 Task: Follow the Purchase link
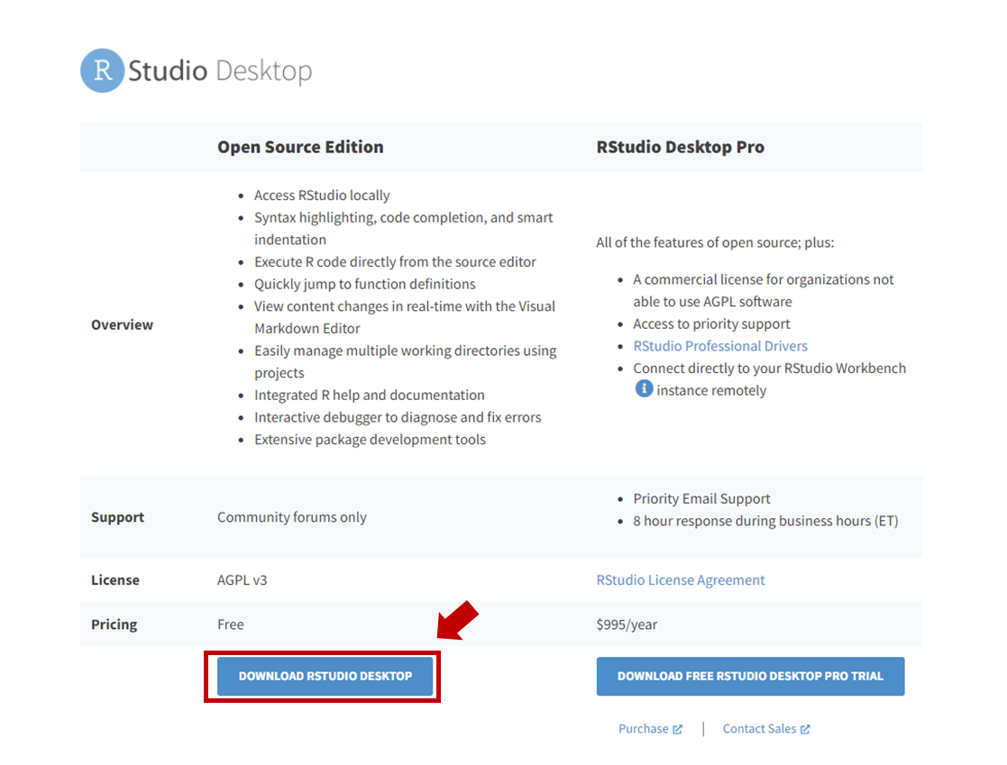point(643,728)
